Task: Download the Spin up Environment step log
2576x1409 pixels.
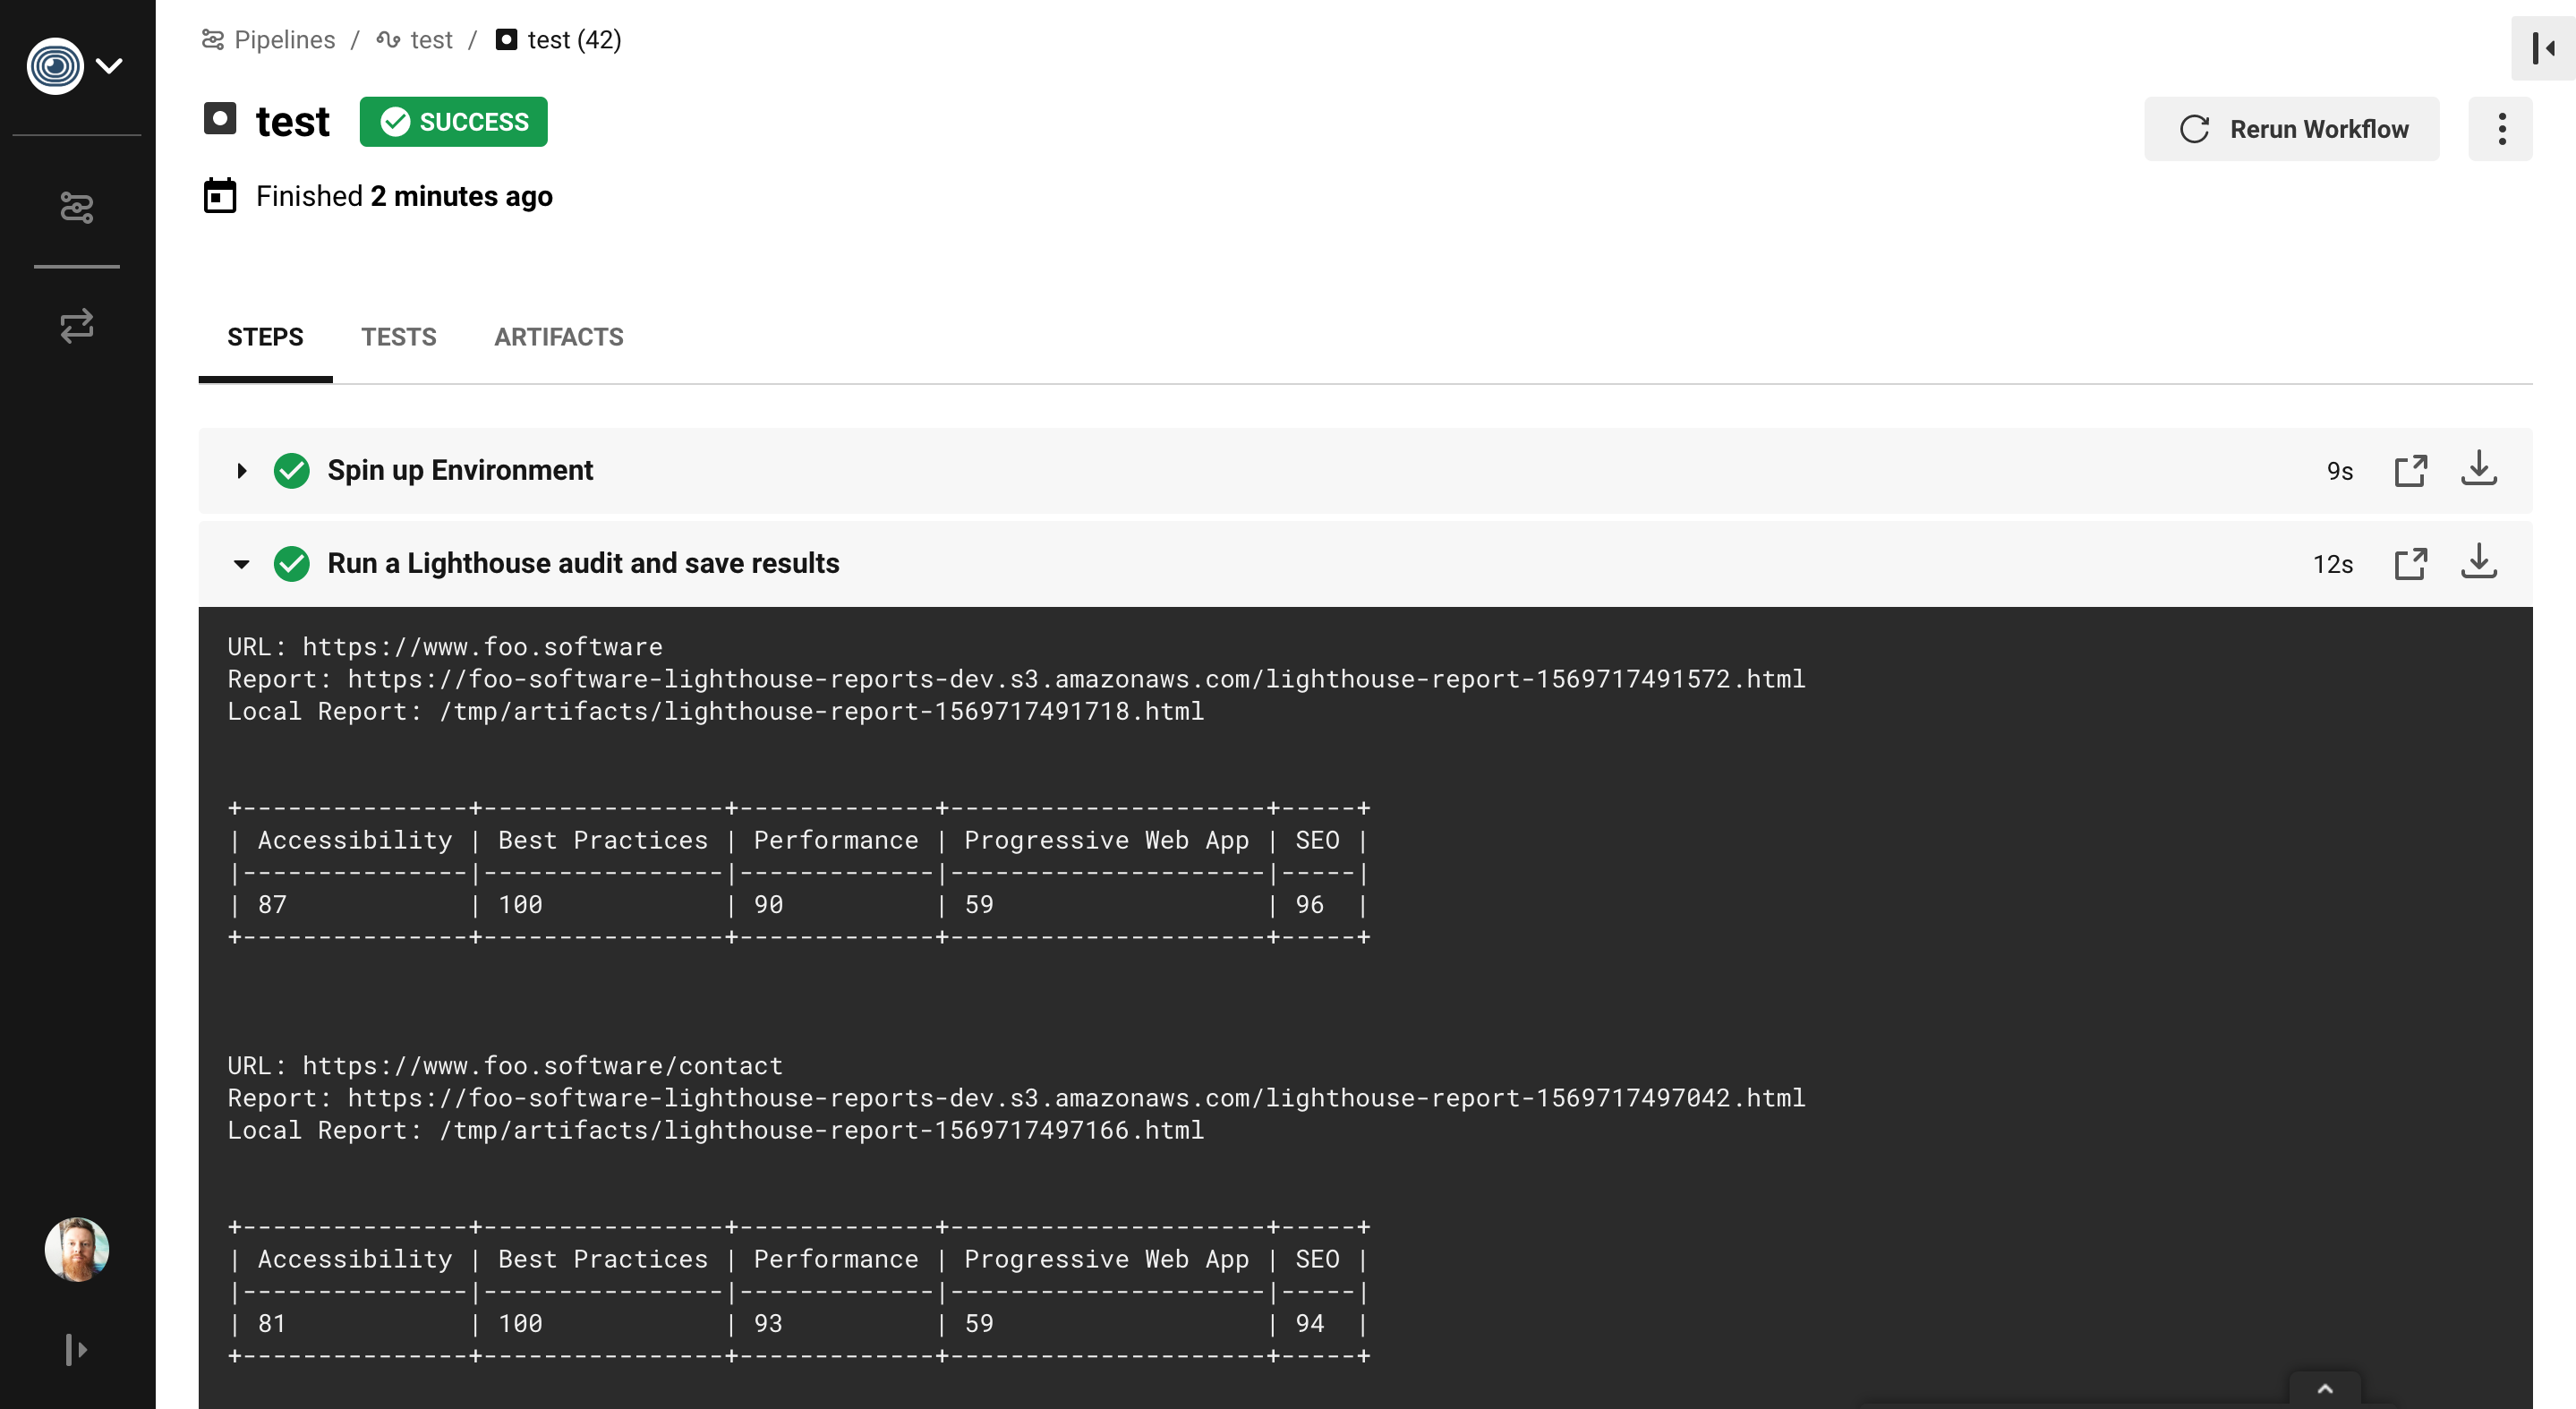Action: tap(2478, 468)
